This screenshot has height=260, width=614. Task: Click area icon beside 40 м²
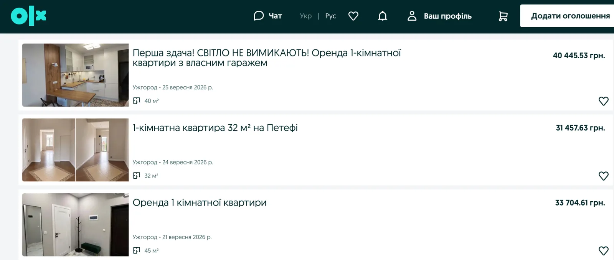(x=137, y=101)
